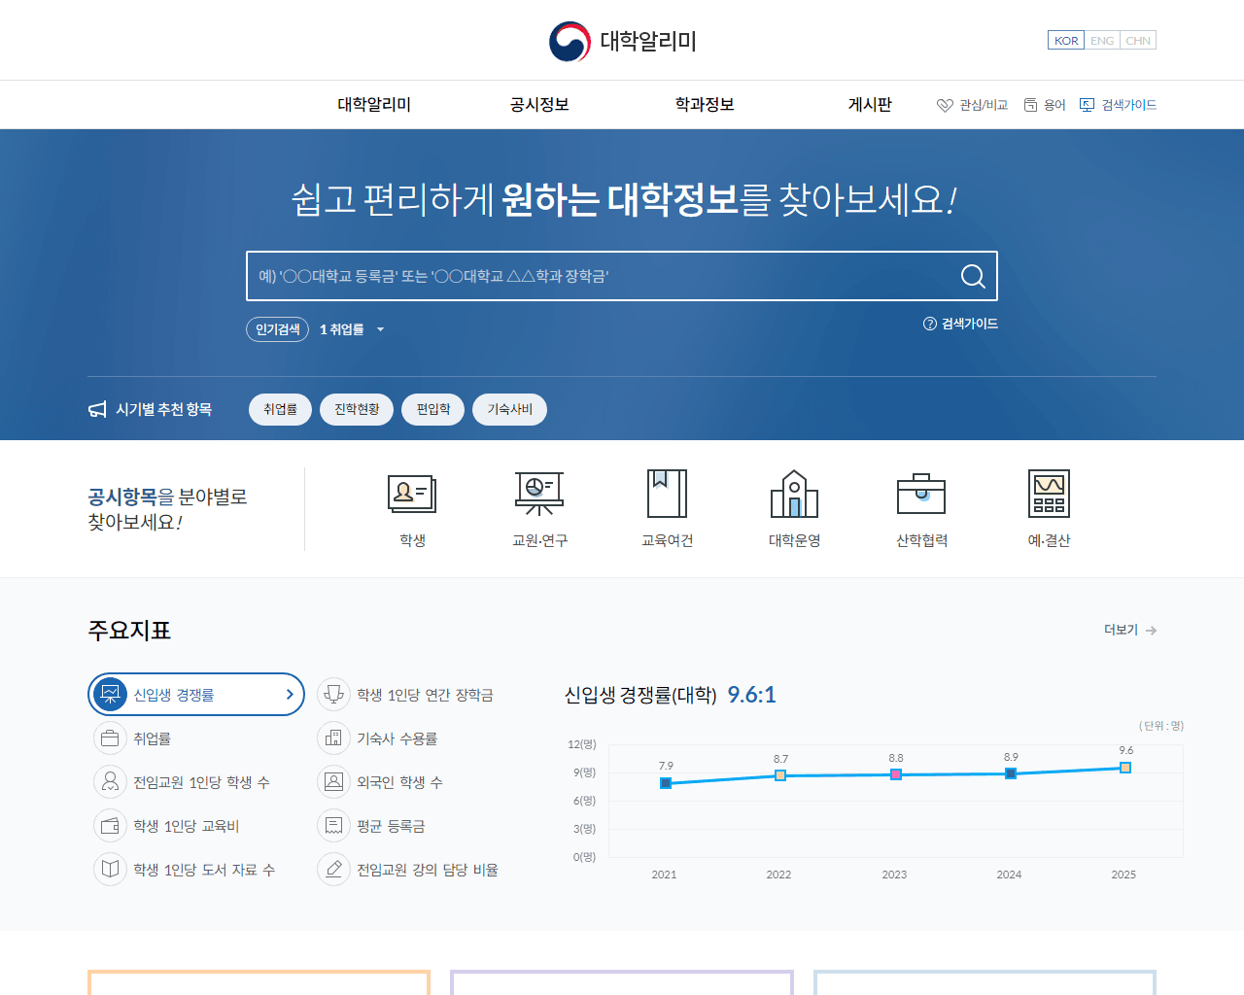Select the 취업률 briefcase indicator icon

tap(110, 738)
